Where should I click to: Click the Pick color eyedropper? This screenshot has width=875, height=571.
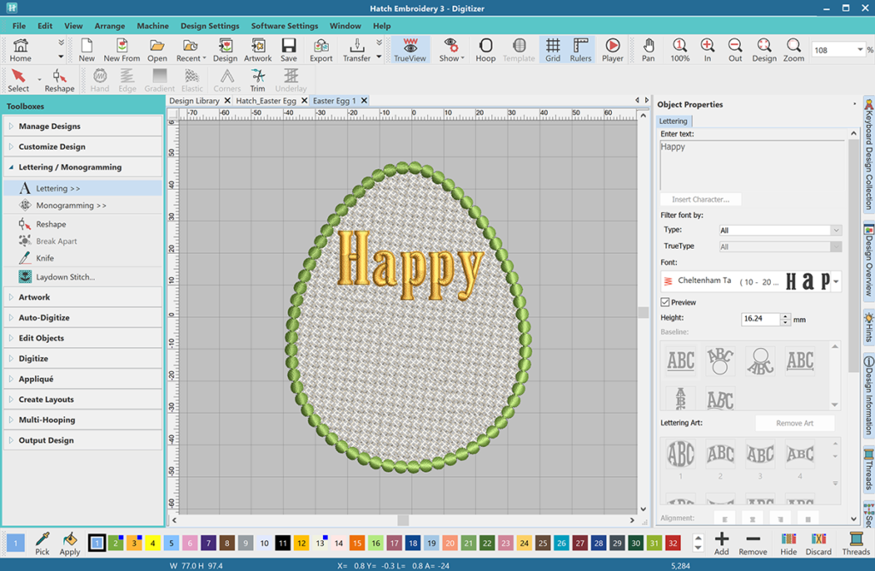pyautogui.click(x=42, y=544)
